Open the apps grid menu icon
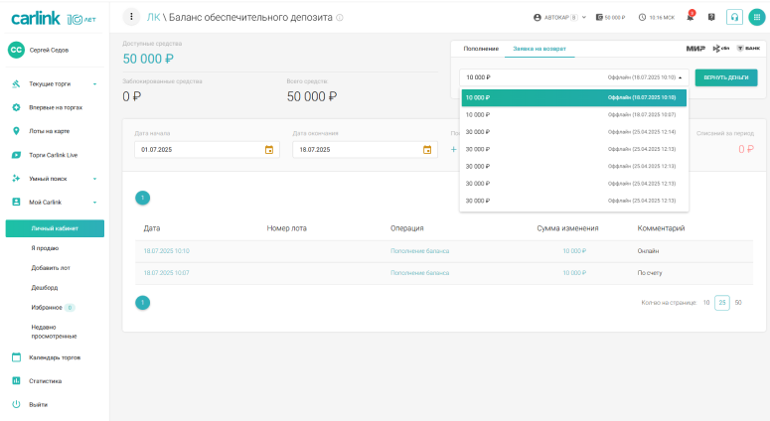Viewport: 770px width, 421px height. click(757, 17)
